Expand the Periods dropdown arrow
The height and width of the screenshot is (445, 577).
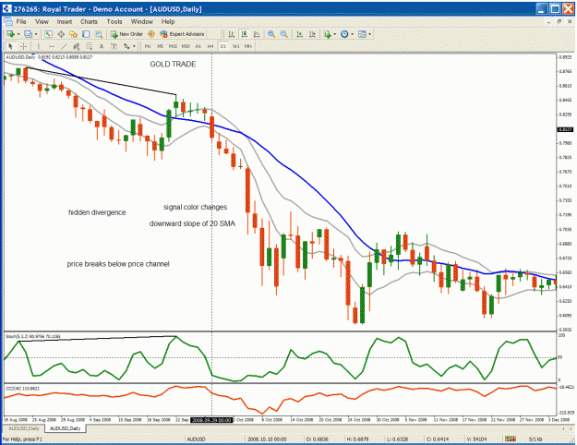click(352, 34)
